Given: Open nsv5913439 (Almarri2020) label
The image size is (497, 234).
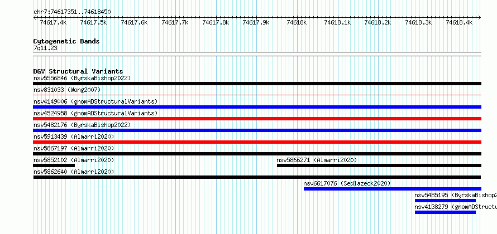Looking at the screenshot, I should tap(74, 136).
